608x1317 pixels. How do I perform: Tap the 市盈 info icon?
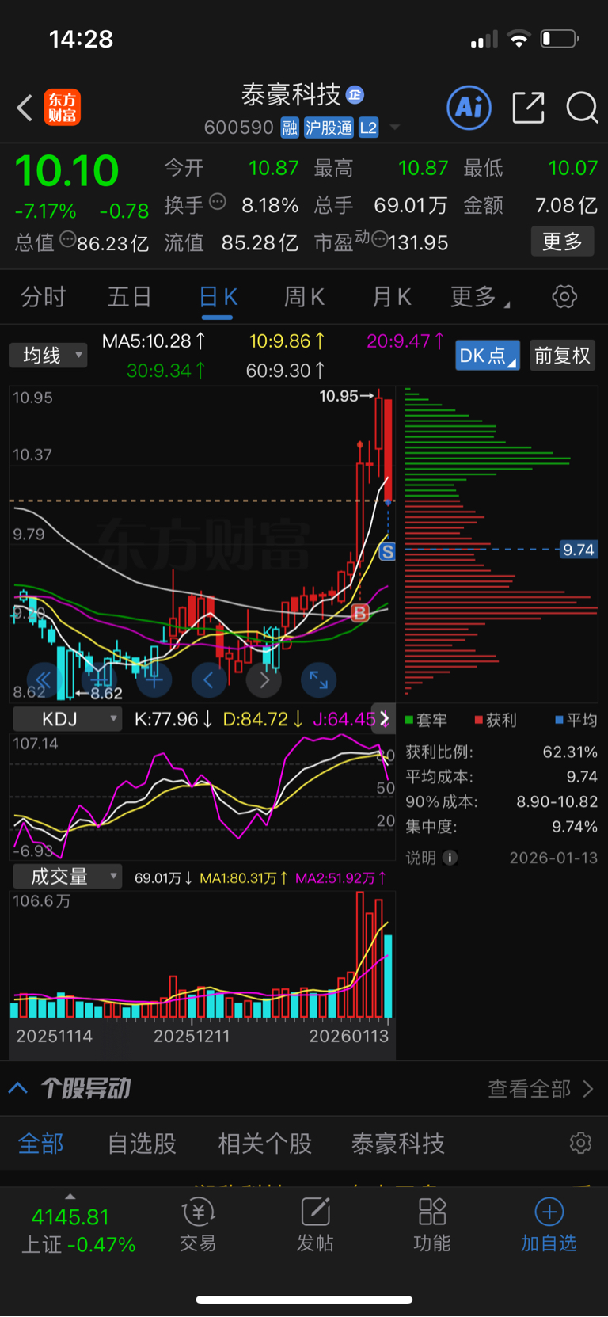coord(380,239)
